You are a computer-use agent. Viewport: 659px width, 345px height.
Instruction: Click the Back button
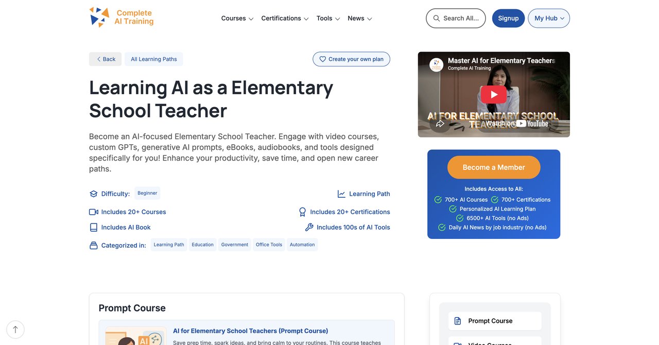click(x=105, y=59)
